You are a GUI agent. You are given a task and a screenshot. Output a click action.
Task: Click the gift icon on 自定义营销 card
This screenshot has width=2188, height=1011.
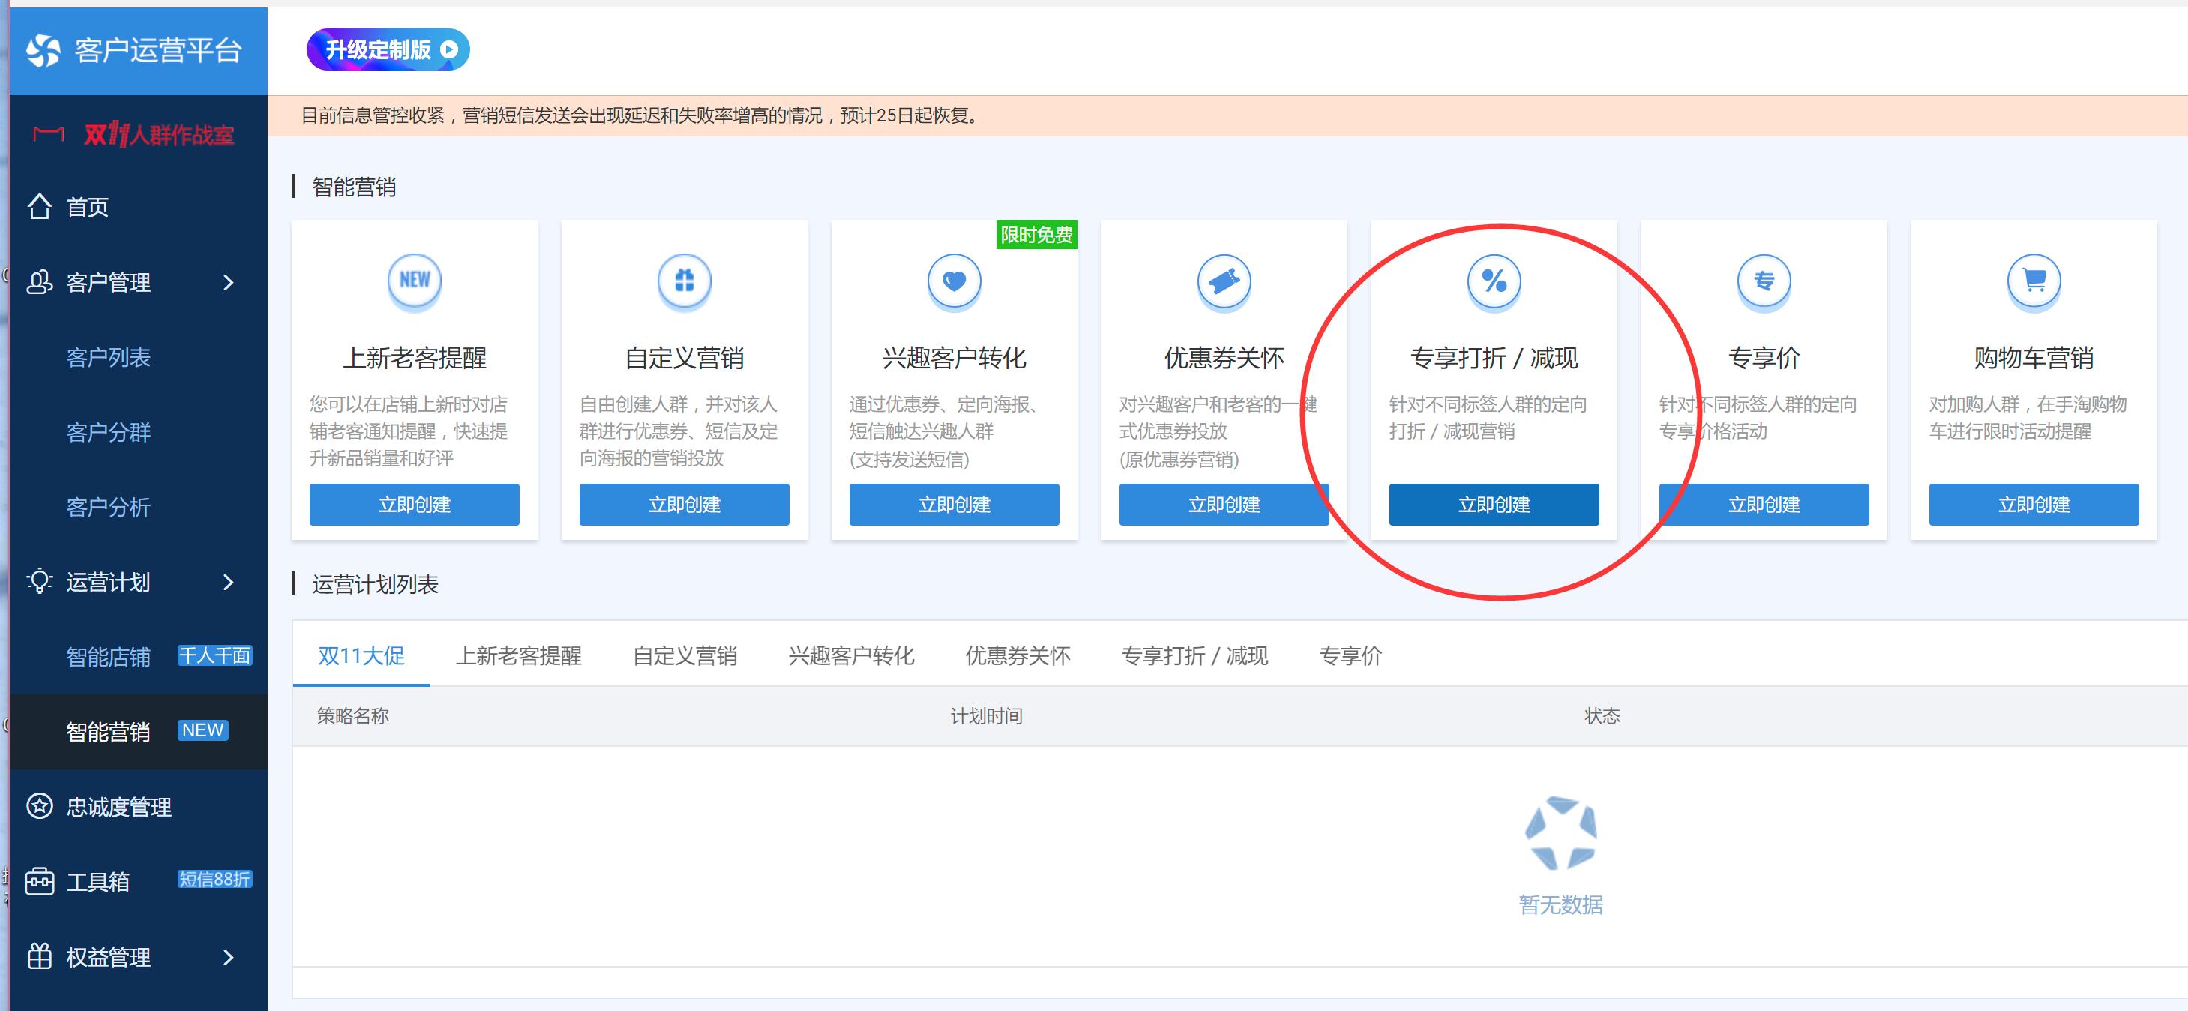point(684,280)
